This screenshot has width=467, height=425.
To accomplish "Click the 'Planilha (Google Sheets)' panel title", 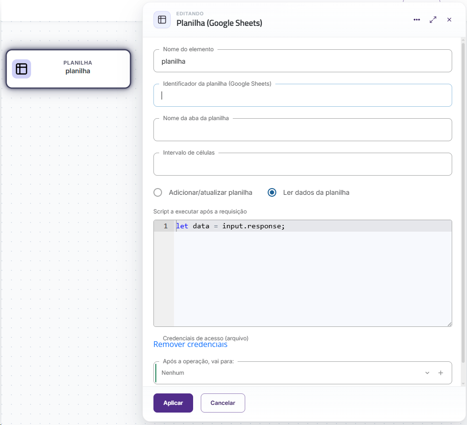I will pos(219,23).
